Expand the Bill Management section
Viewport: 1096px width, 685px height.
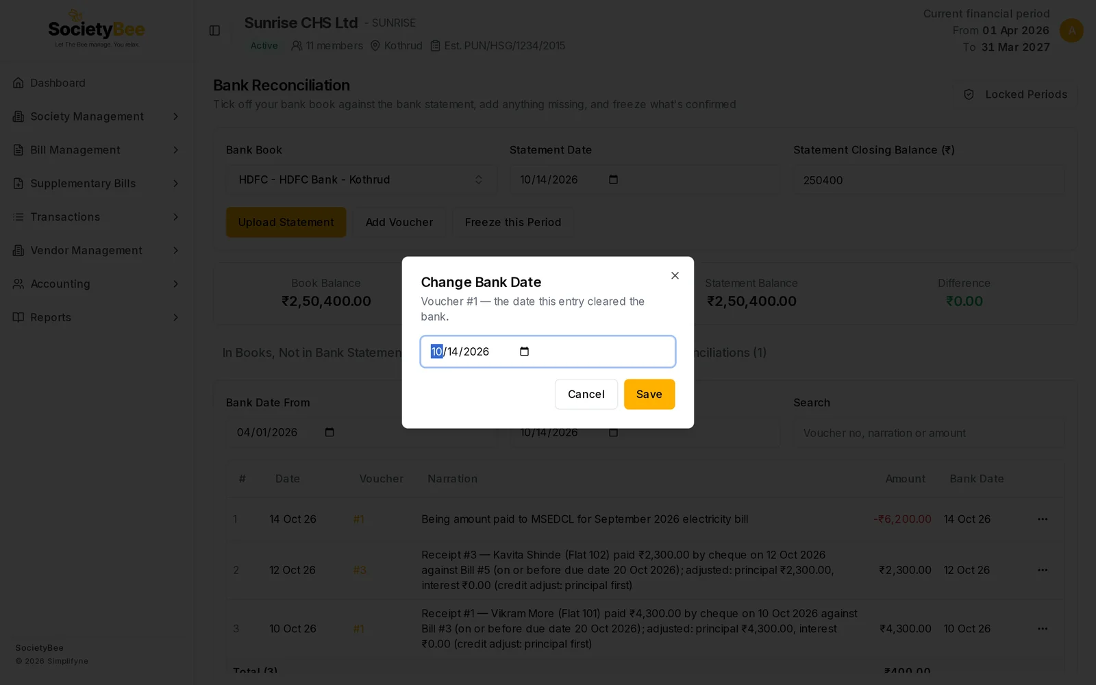(x=96, y=150)
